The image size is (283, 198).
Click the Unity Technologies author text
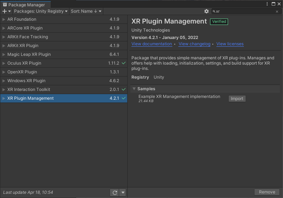[x=151, y=30]
